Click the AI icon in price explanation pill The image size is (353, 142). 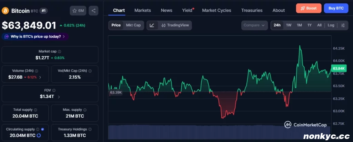pyautogui.click(x=7, y=36)
